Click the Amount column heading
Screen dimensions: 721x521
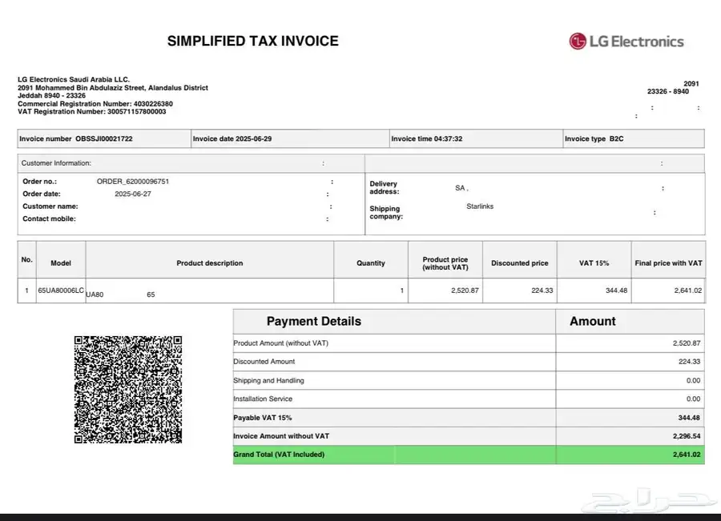point(593,321)
